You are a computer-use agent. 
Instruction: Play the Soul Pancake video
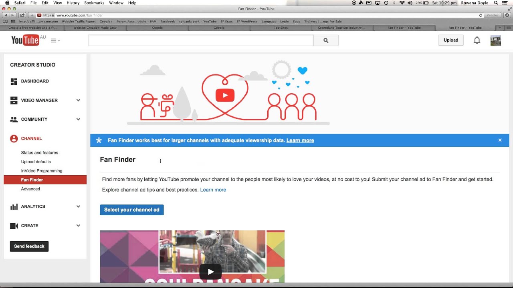click(x=211, y=272)
